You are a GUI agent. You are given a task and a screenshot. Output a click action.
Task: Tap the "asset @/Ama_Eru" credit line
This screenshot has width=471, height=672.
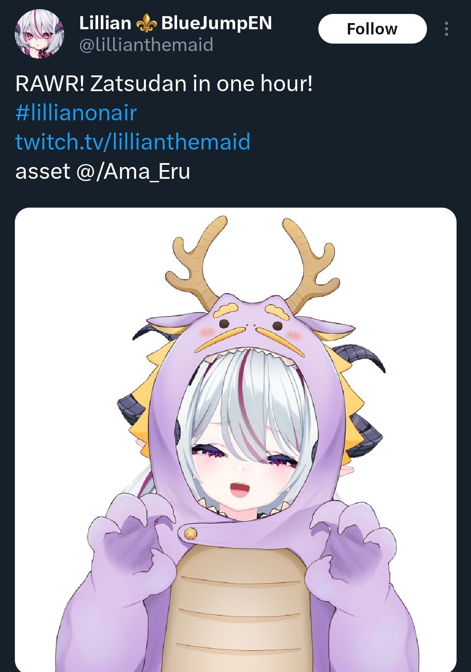click(x=103, y=171)
